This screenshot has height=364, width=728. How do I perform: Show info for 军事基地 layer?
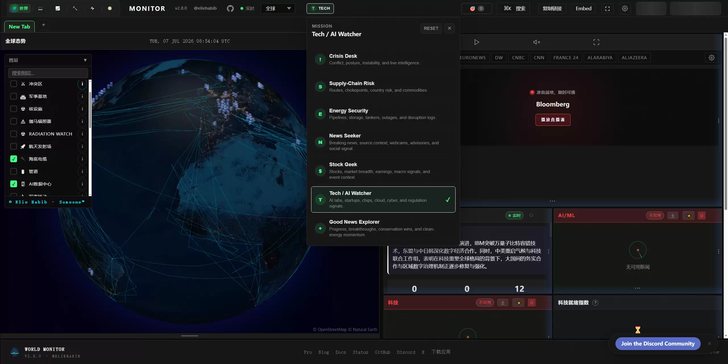pos(82,96)
